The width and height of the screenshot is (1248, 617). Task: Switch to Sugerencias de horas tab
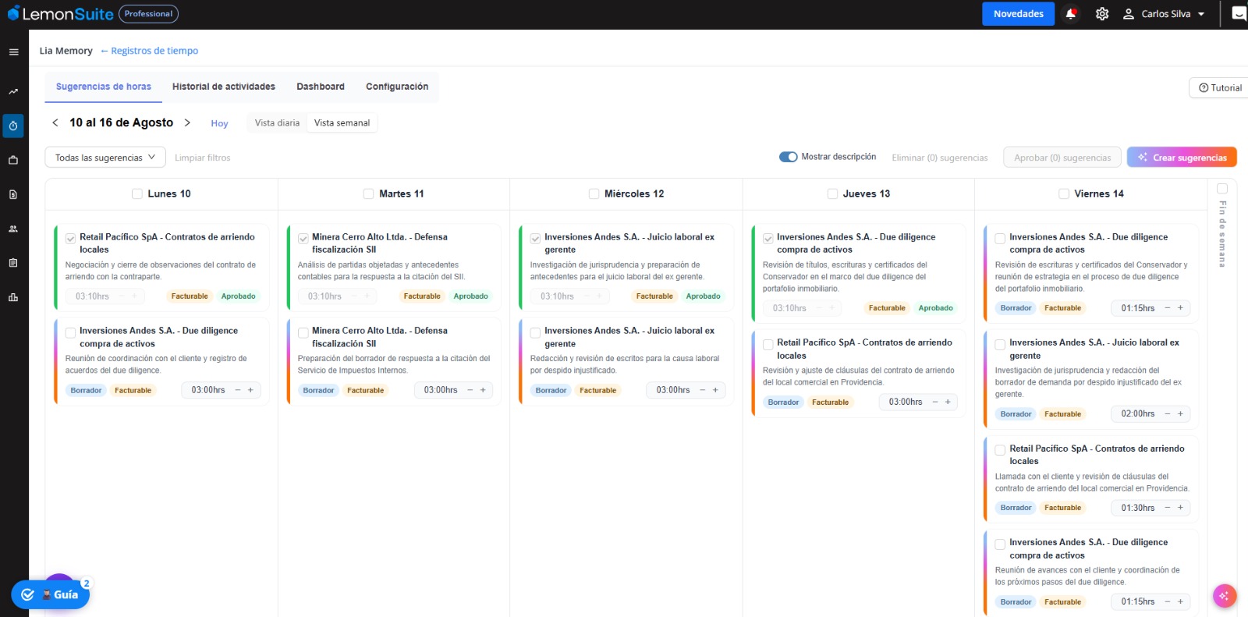[104, 87]
